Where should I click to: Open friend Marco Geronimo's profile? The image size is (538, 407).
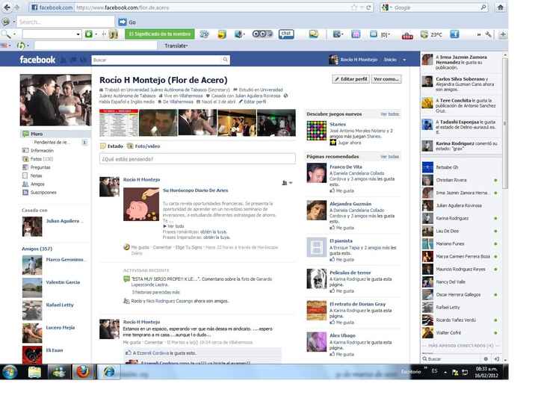point(65,260)
